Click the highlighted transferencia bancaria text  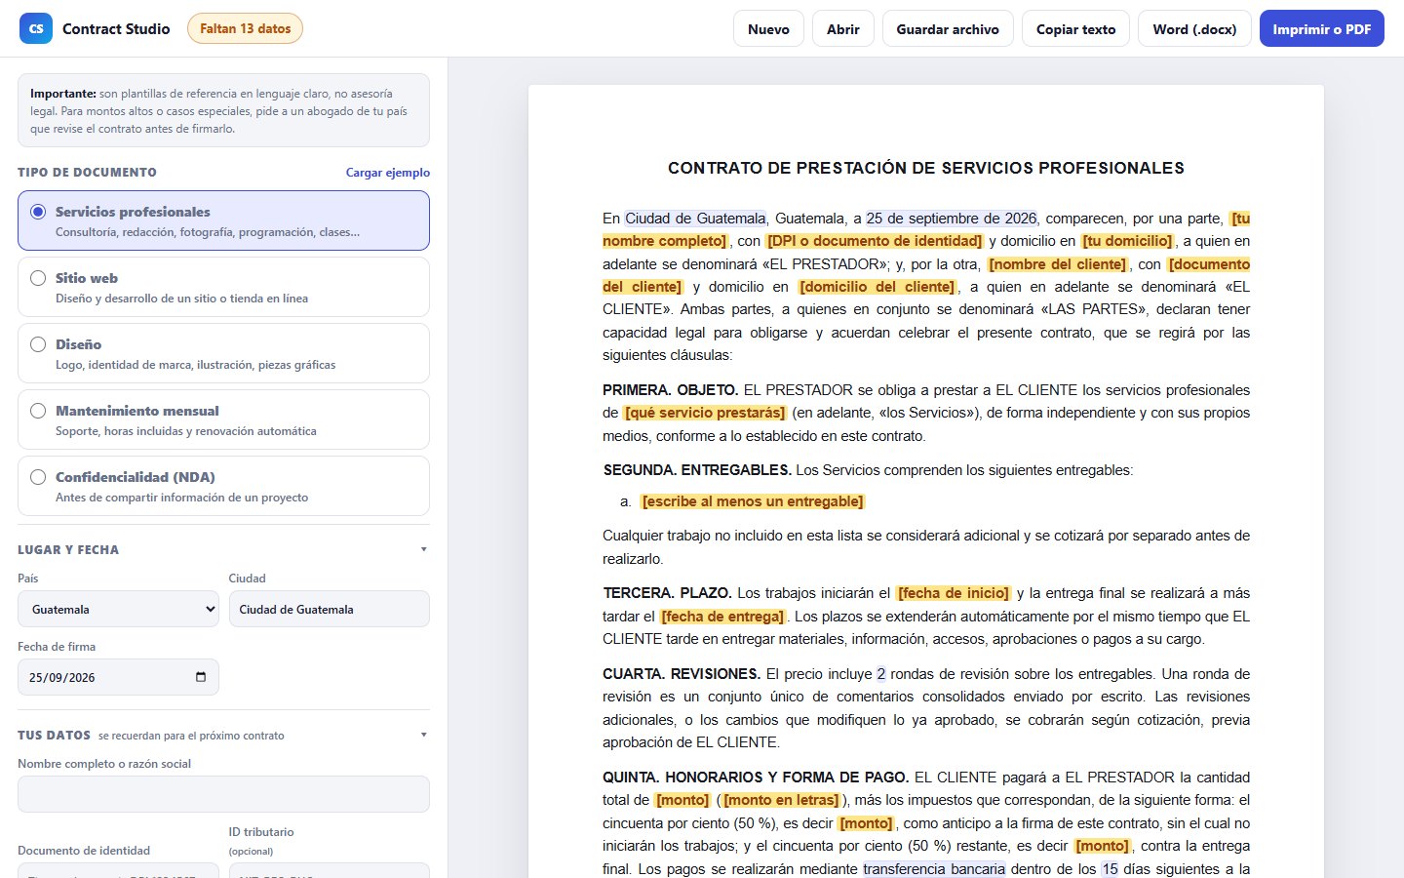tap(934, 869)
